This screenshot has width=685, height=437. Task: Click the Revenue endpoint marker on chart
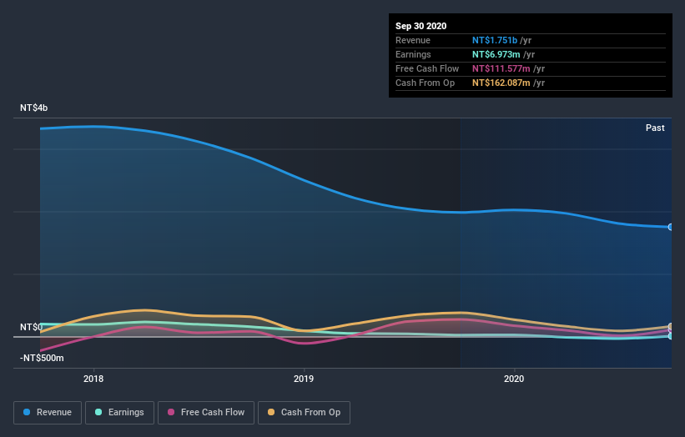pos(671,227)
